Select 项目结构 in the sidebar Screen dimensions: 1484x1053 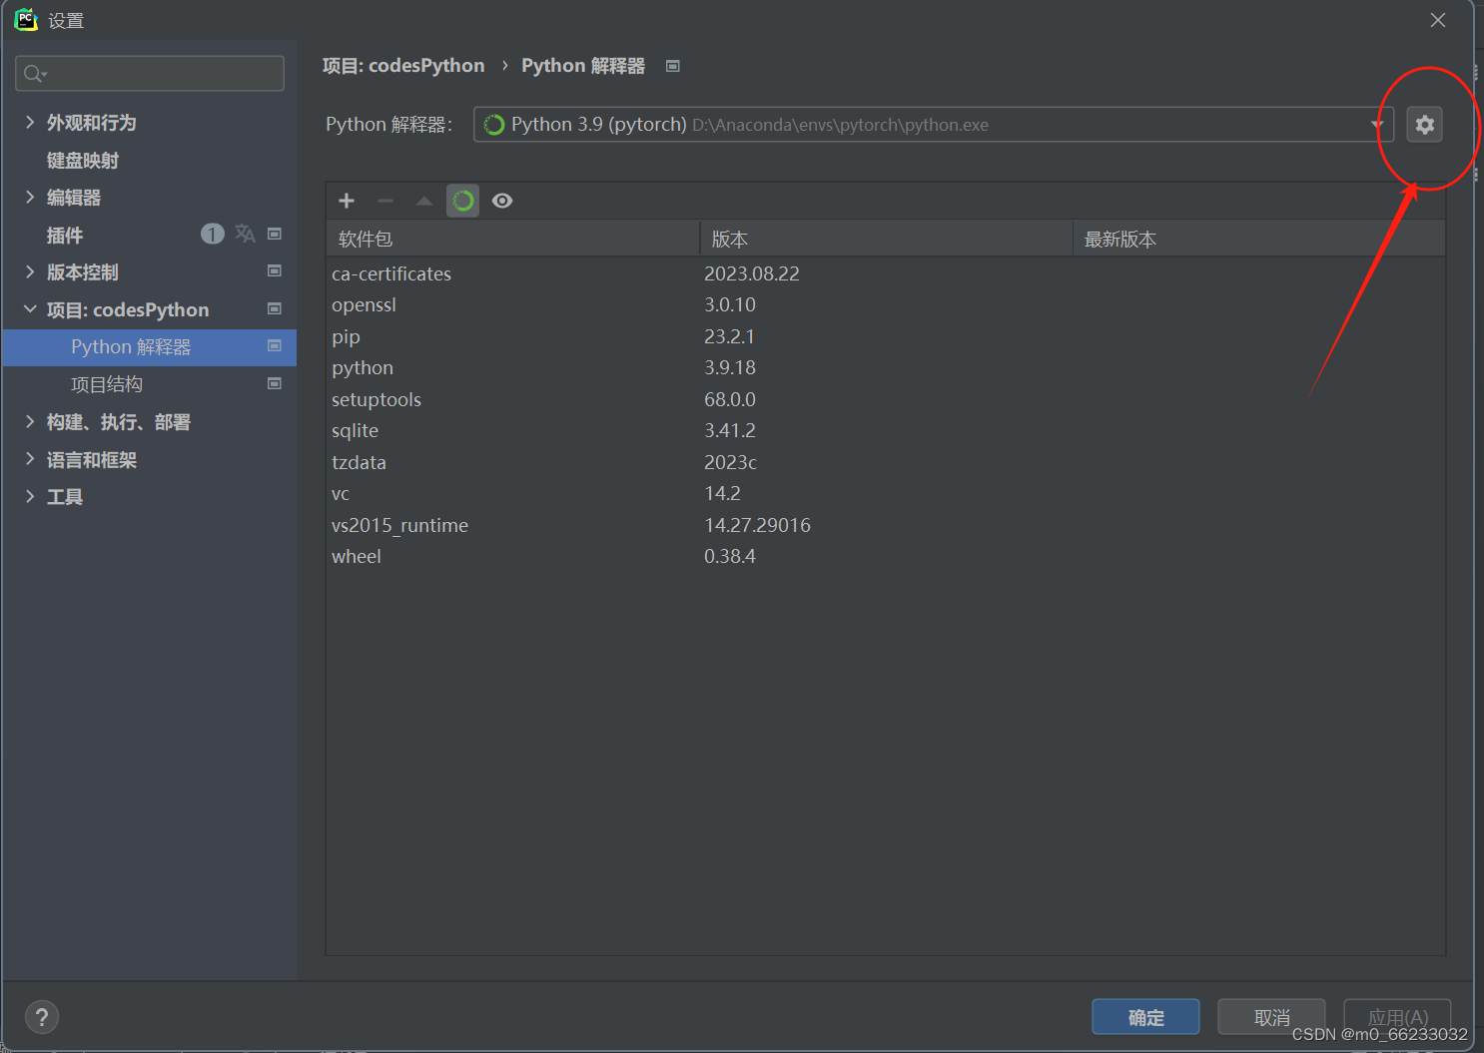[107, 383]
